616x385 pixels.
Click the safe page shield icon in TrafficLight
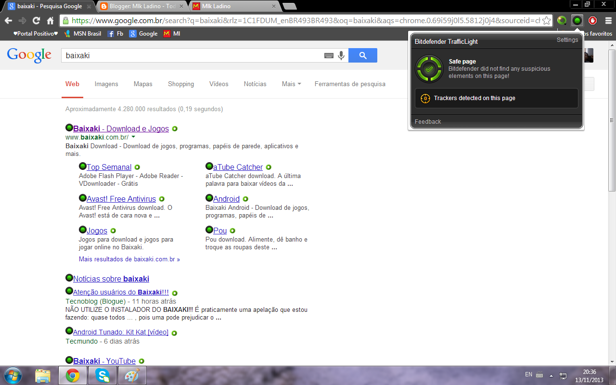[429, 69]
